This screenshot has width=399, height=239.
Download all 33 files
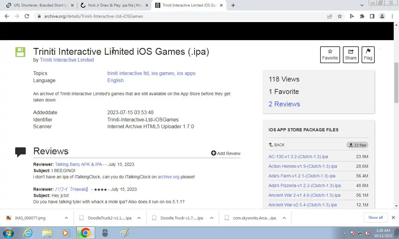[x=357, y=145]
